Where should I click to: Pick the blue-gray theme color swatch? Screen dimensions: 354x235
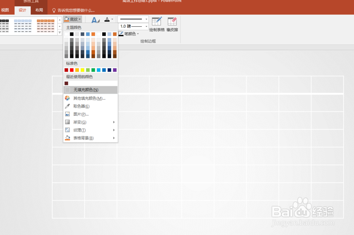[x=82, y=34]
